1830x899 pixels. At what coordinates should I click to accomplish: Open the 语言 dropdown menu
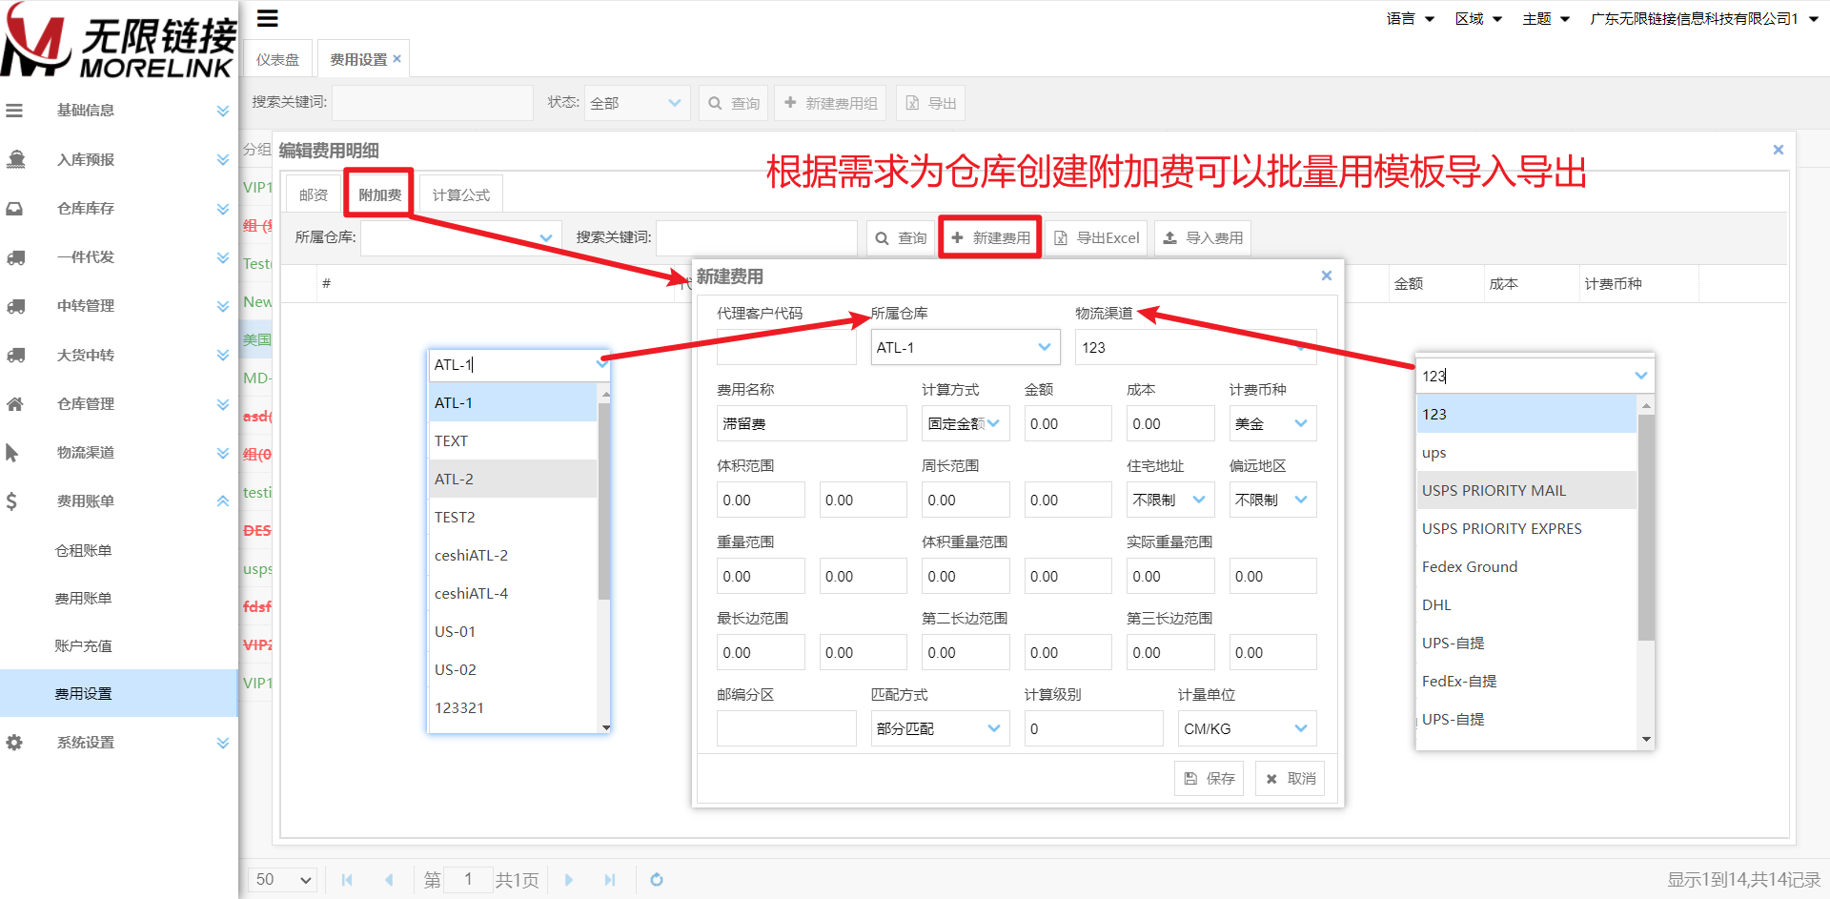click(x=1410, y=19)
